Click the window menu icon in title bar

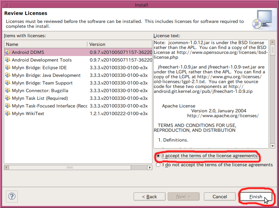5,5
